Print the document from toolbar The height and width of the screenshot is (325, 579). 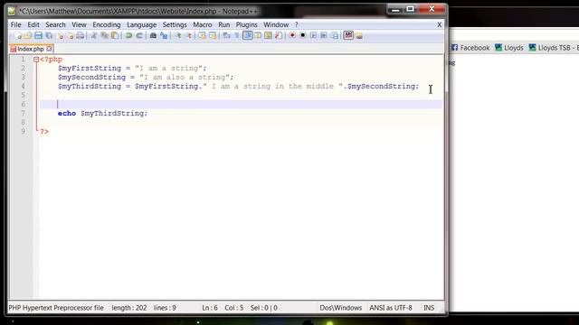81,36
